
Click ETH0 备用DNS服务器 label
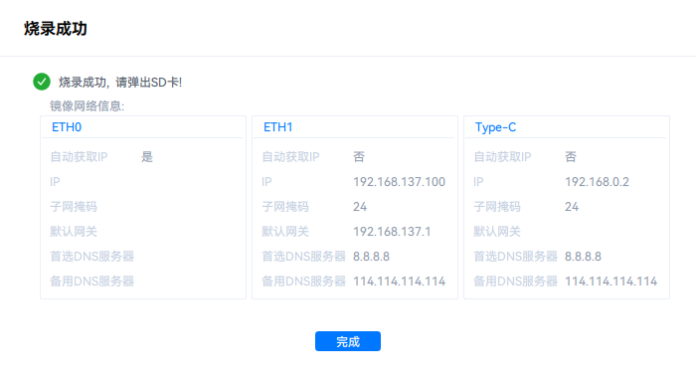click(91, 282)
